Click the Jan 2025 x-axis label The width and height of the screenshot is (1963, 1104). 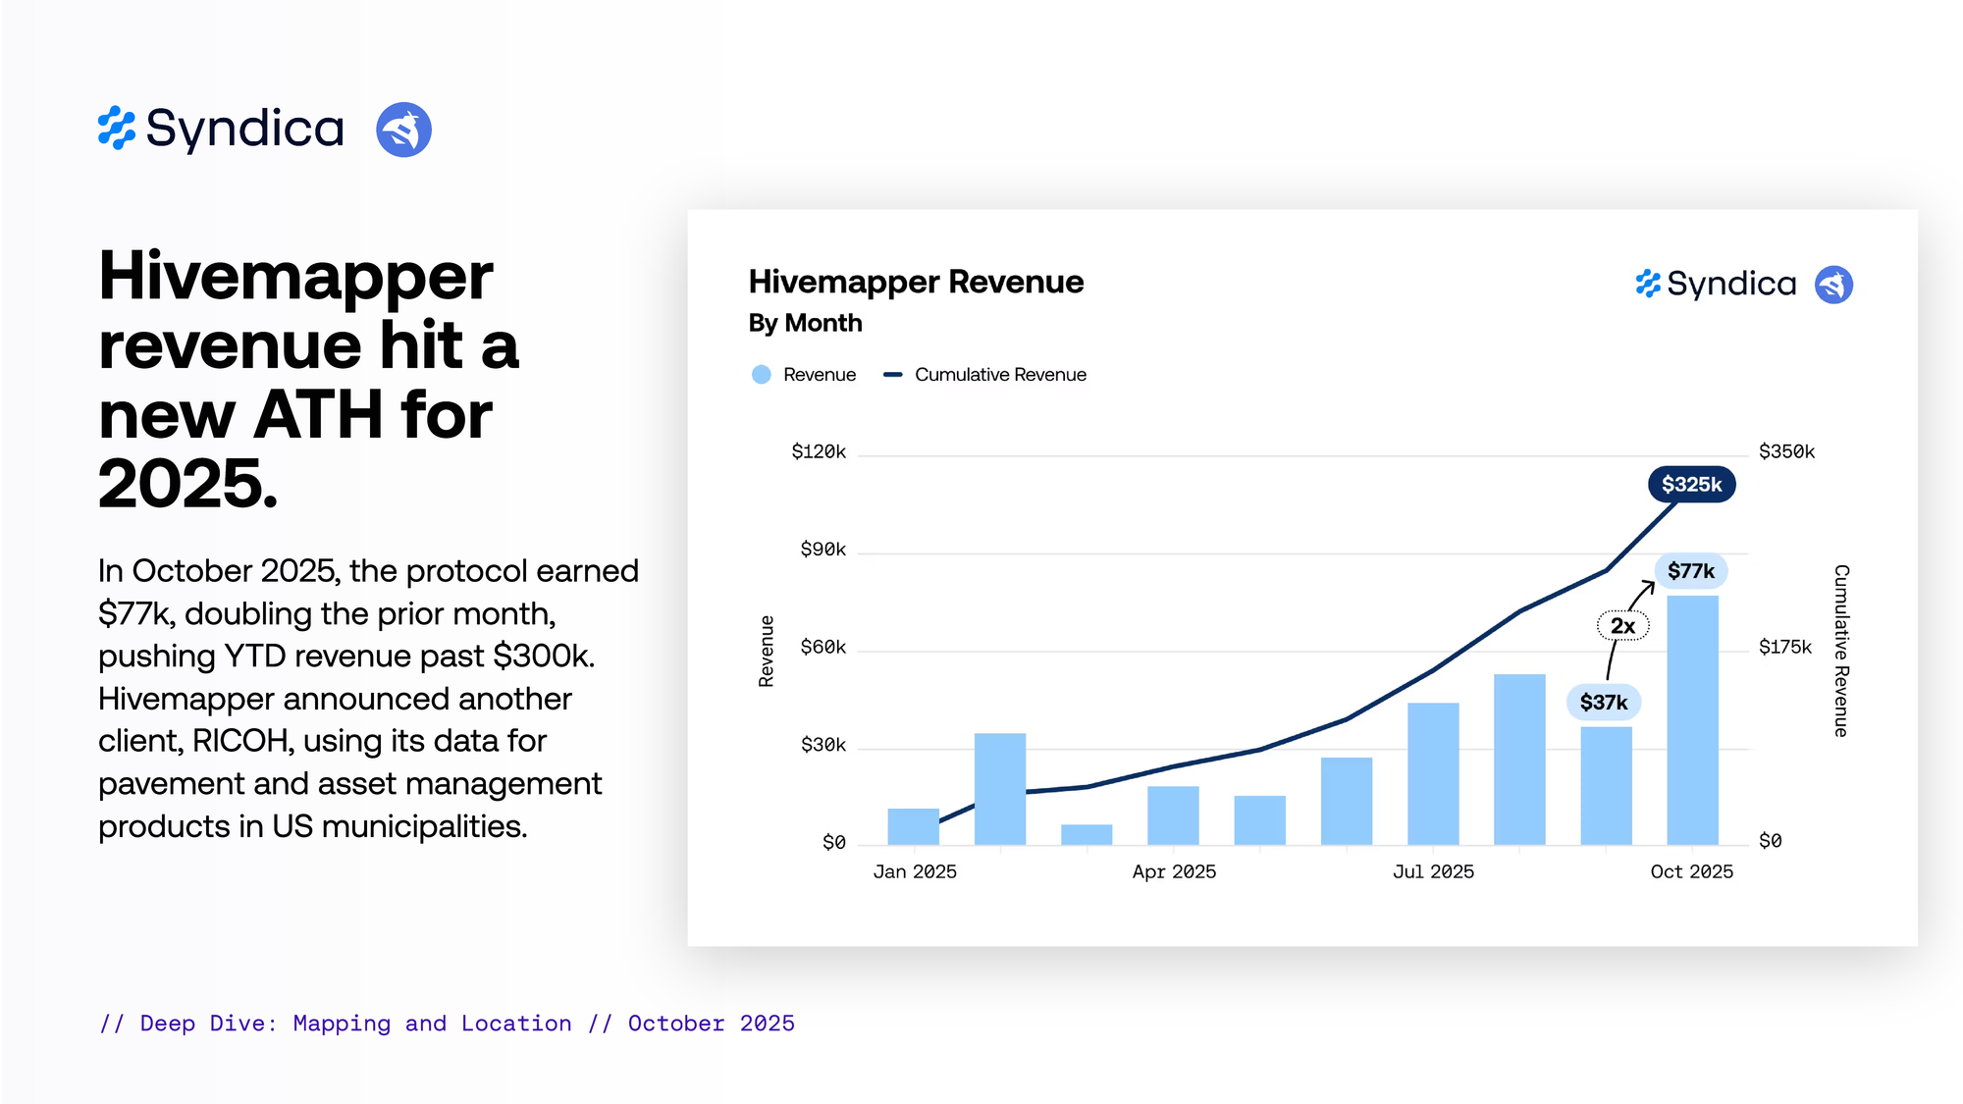(915, 871)
